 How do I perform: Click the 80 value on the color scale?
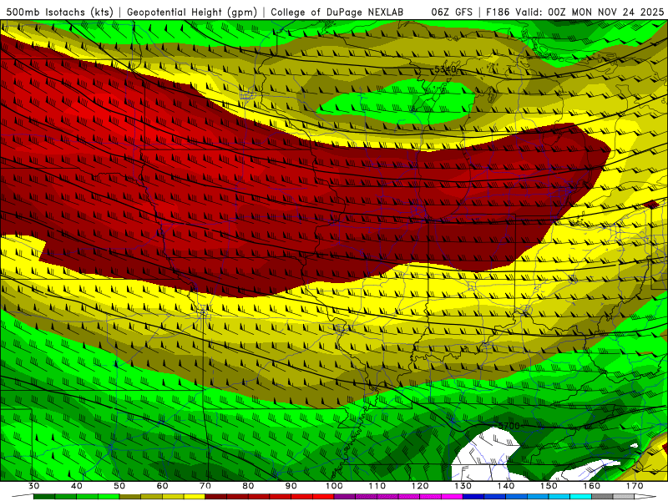248,486
